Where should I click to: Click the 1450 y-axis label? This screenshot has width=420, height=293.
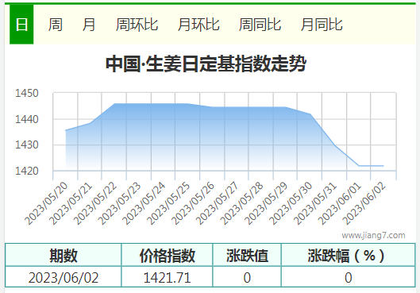coord(27,93)
